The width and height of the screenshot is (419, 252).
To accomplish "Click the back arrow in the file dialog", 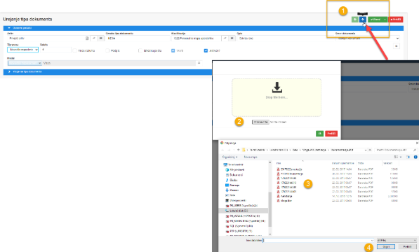I will click(x=222, y=150).
